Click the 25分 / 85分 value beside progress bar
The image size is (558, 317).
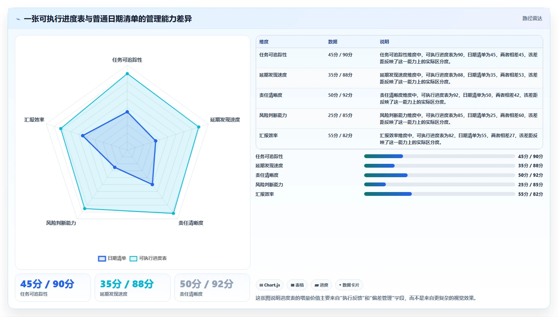[x=531, y=184]
